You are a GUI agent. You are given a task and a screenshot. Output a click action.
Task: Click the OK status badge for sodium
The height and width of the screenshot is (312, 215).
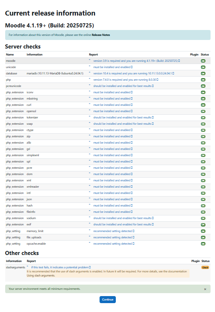click(x=203, y=218)
